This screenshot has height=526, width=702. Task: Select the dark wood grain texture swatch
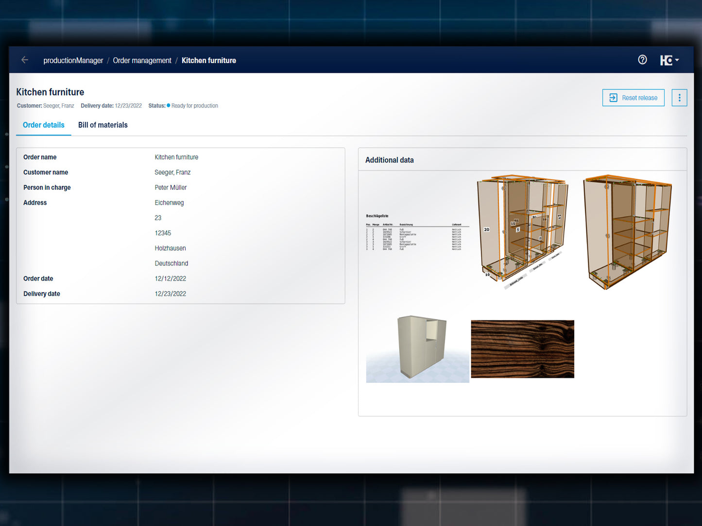tap(522, 349)
